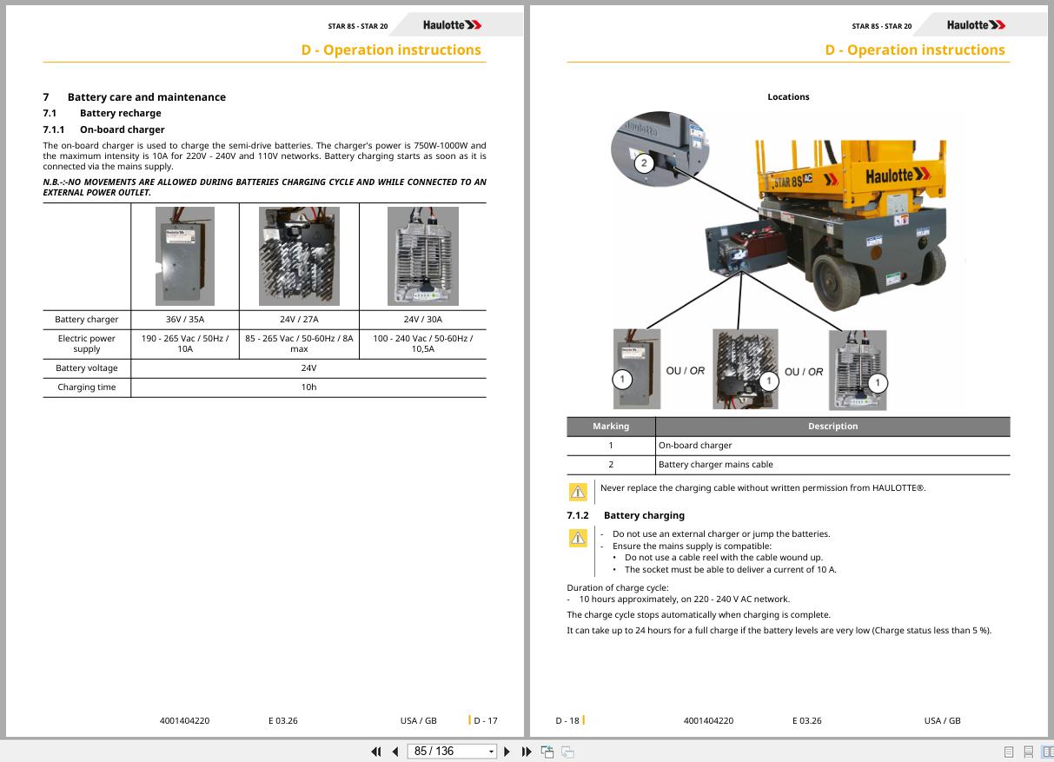Click the 'Battery charger mains cable' description
This screenshot has width=1054, height=762.
716,464
